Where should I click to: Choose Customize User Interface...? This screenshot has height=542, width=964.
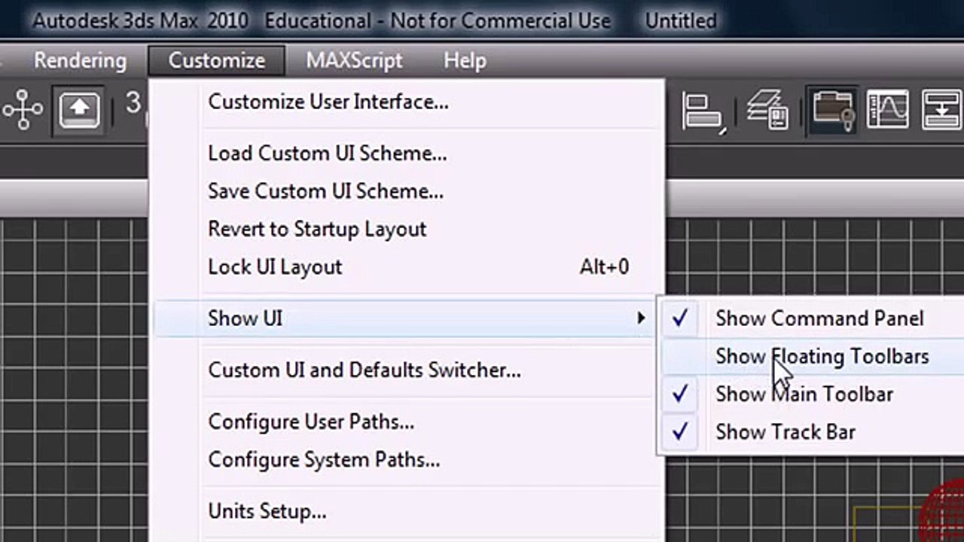(x=408, y=102)
